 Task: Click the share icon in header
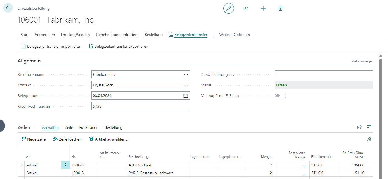tap(246, 8)
